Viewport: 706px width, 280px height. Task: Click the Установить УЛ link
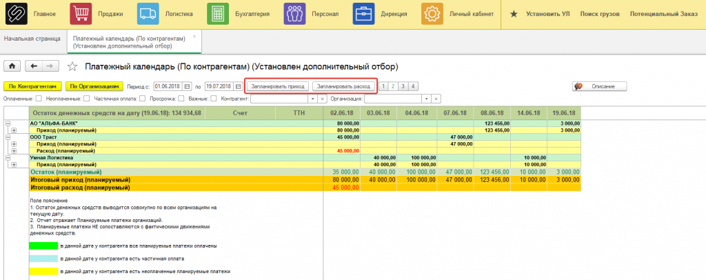pos(547,14)
